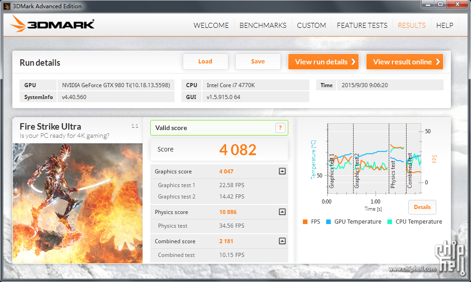Switch to the BENCHMARKS tab

pyautogui.click(x=263, y=26)
